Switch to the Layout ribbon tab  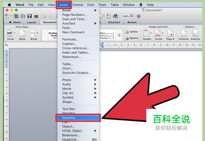point(31,22)
